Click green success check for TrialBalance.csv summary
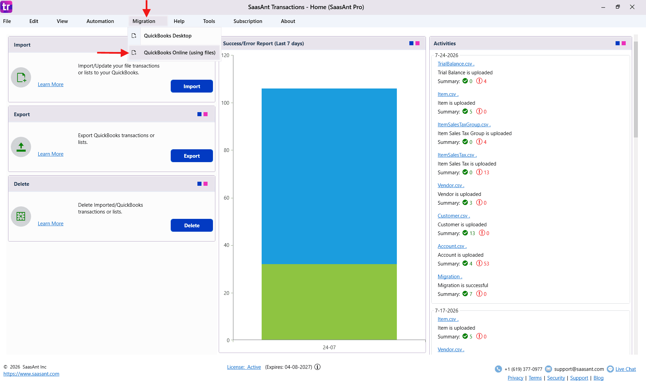The image size is (646, 382). point(465,81)
